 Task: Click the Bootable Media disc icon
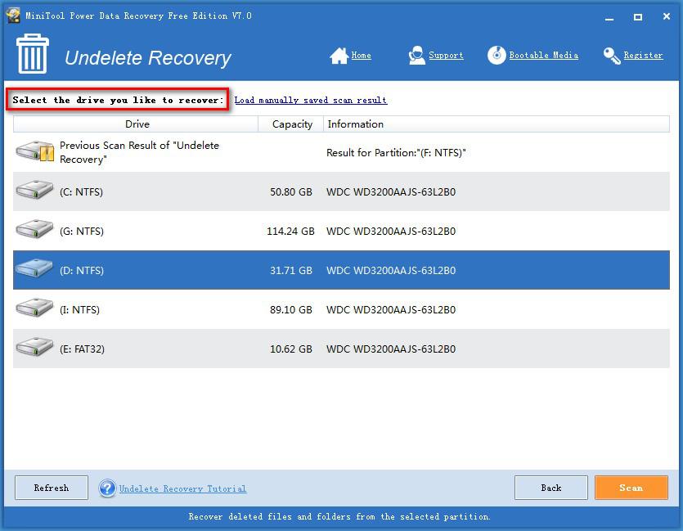point(497,56)
